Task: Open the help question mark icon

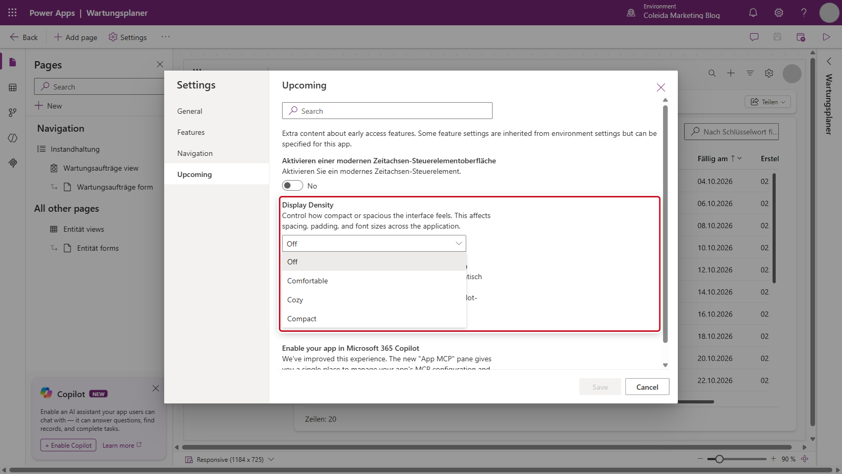Action: click(804, 13)
